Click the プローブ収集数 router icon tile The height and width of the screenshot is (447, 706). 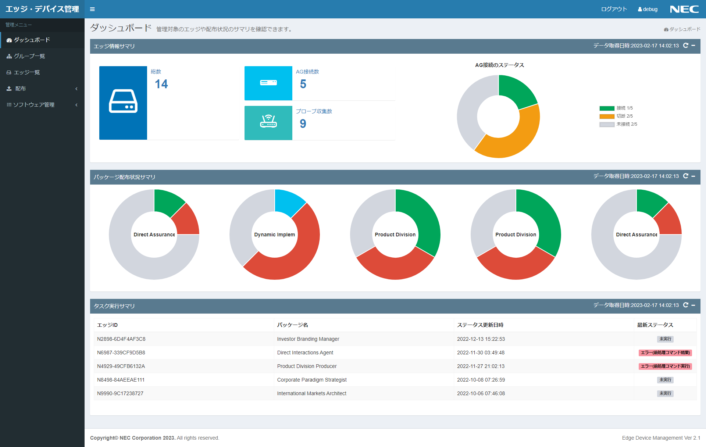(268, 123)
